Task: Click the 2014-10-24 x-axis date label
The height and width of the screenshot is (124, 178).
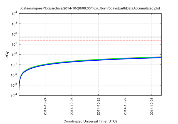Action: [x=45, y=106]
